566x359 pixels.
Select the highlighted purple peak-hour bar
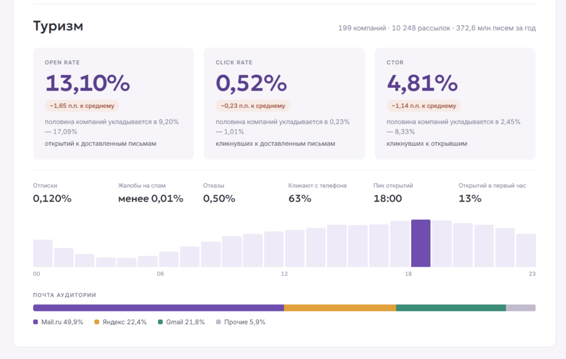click(x=421, y=243)
